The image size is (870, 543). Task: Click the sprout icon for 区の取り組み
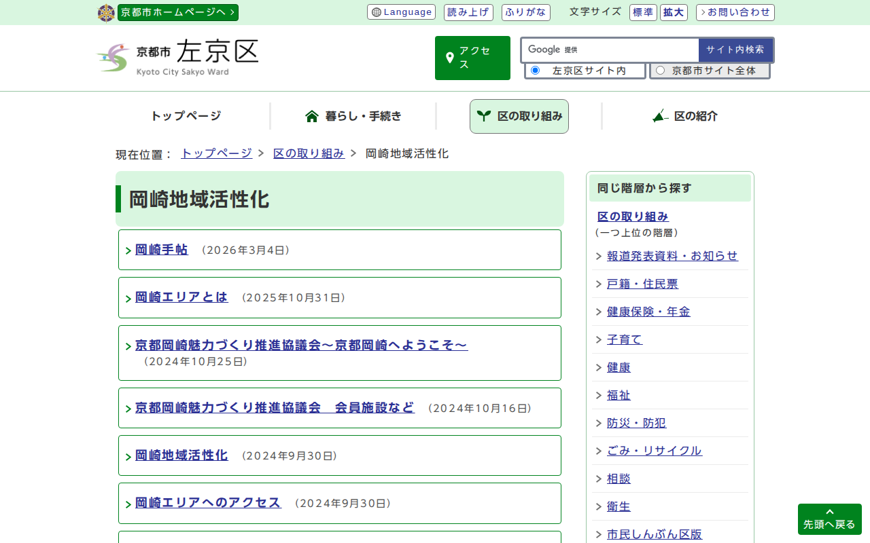[x=483, y=116]
